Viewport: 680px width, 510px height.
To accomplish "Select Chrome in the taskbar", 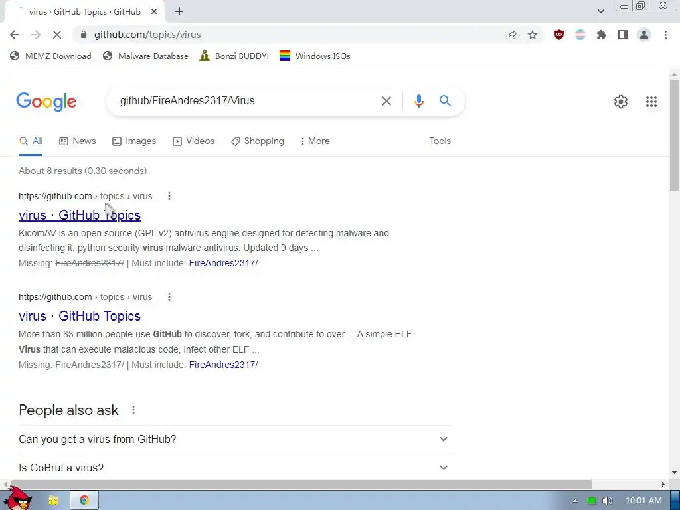I will [x=84, y=501].
